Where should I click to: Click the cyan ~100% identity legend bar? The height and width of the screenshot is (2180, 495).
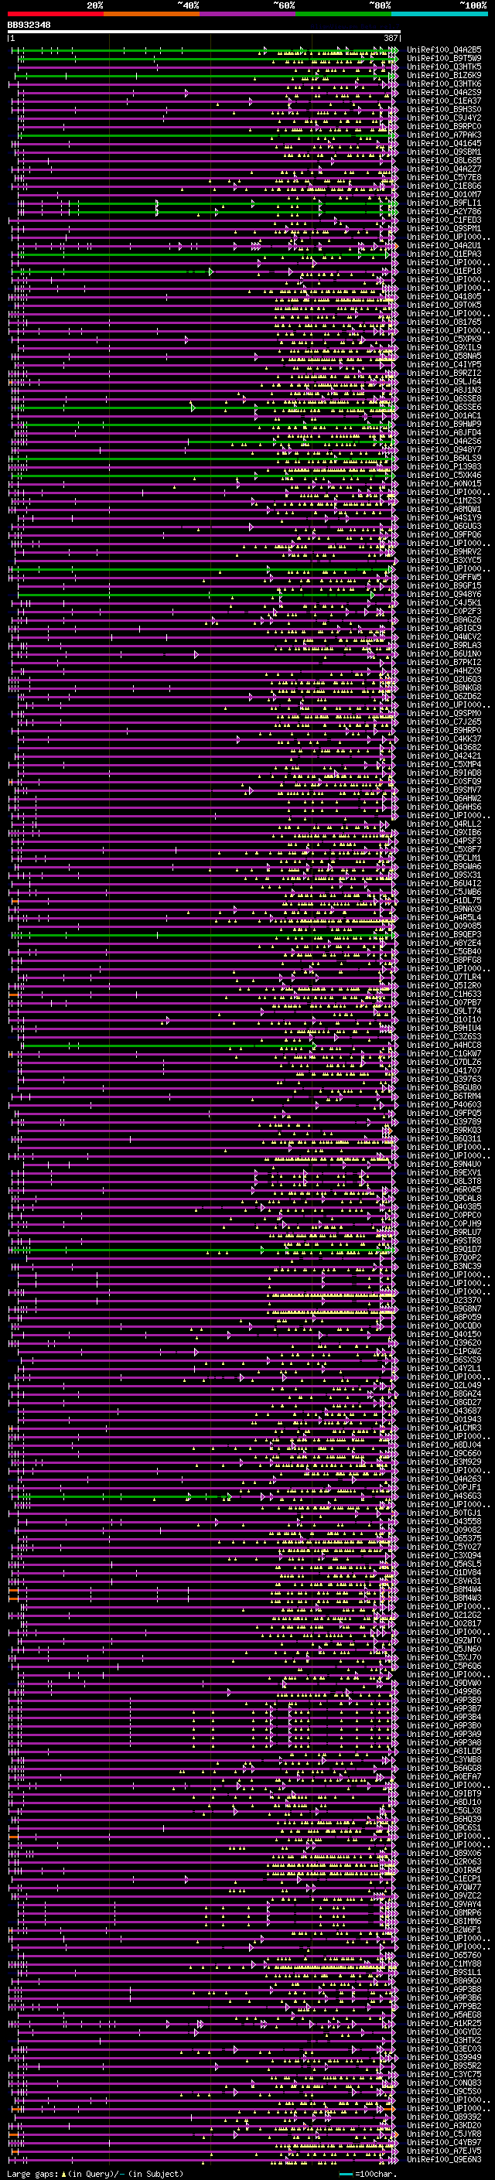point(439,15)
